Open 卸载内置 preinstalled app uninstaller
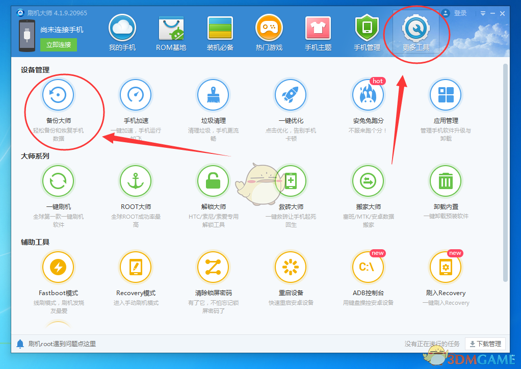The image size is (521, 369). pyautogui.click(x=445, y=180)
